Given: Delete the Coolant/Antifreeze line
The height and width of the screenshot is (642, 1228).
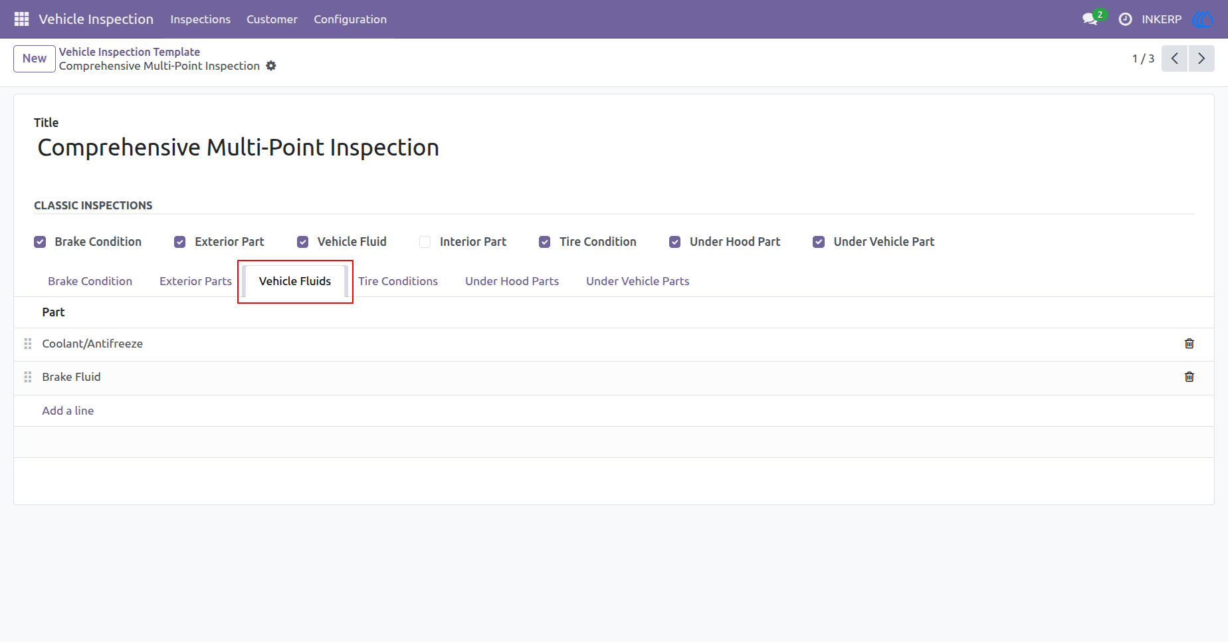Looking at the screenshot, I should [x=1189, y=344].
